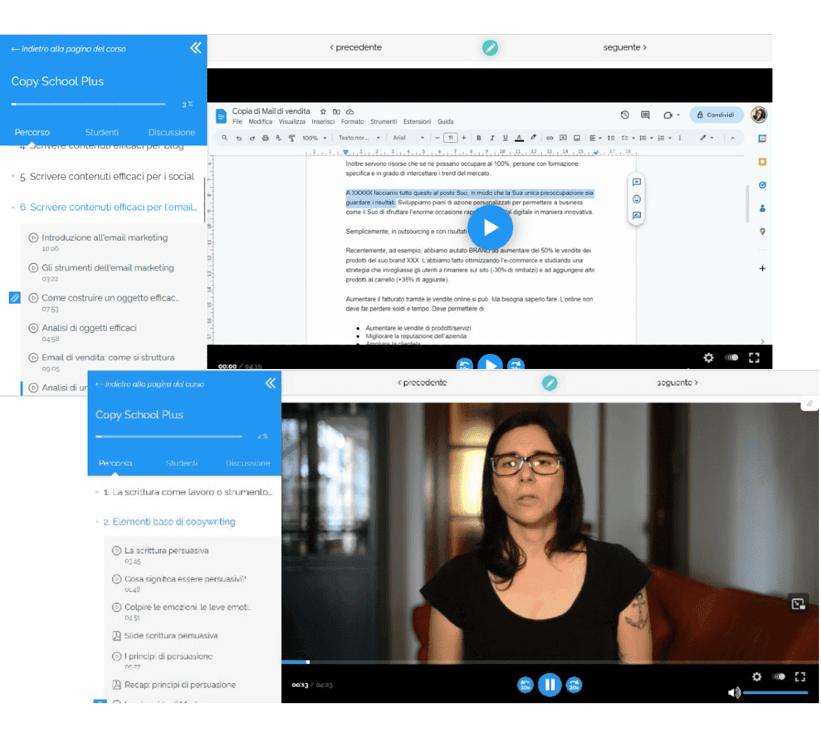Click the Underline icon in Docs toolbar
Screen dimensions: 821x738
506,138
